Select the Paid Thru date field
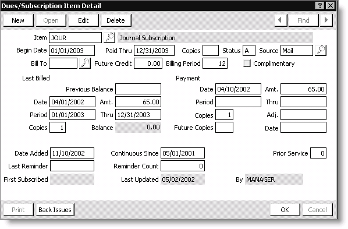Screen dimensions: 348x229 tap(154, 51)
